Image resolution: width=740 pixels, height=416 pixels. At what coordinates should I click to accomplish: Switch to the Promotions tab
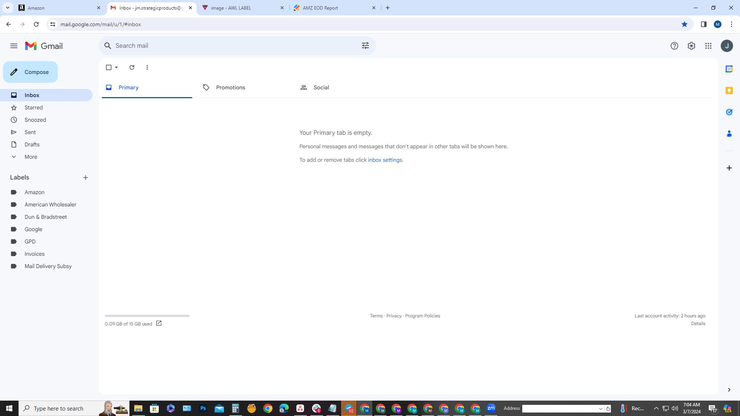[244, 87]
